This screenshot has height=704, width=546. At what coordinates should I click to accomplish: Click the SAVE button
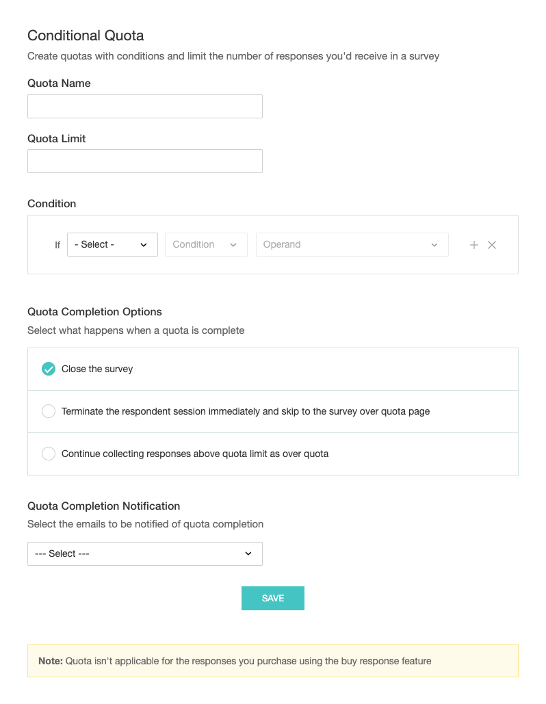pyautogui.click(x=272, y=598)
